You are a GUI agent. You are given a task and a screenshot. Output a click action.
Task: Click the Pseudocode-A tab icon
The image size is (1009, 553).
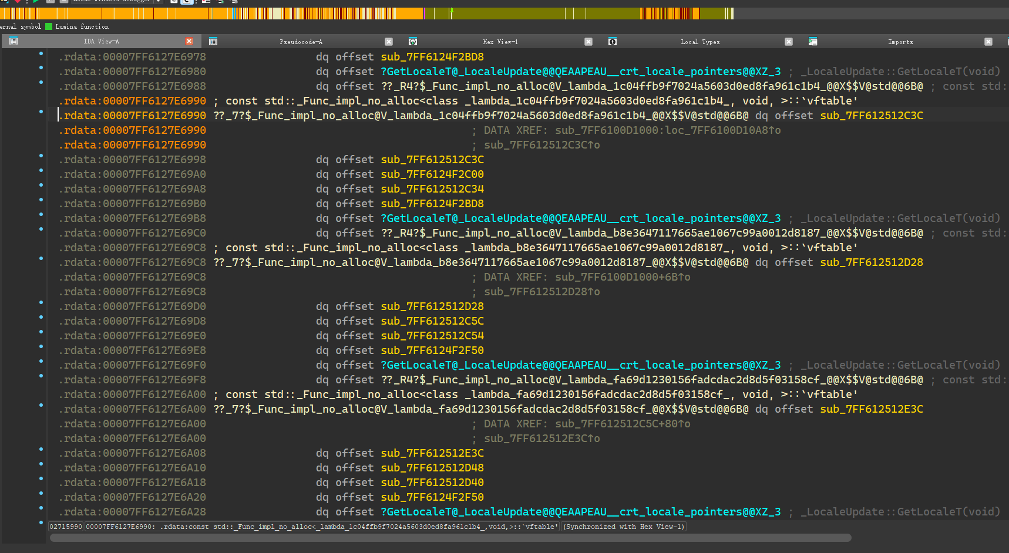213,42
